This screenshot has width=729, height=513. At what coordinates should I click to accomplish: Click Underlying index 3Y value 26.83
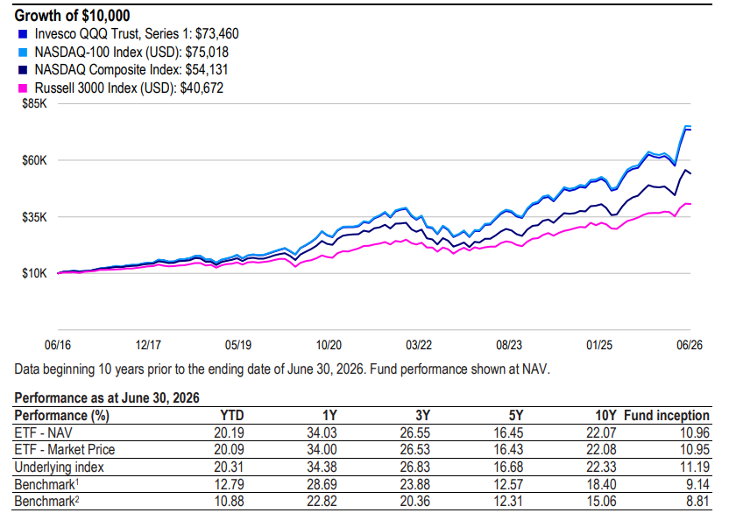coord(414,467)
